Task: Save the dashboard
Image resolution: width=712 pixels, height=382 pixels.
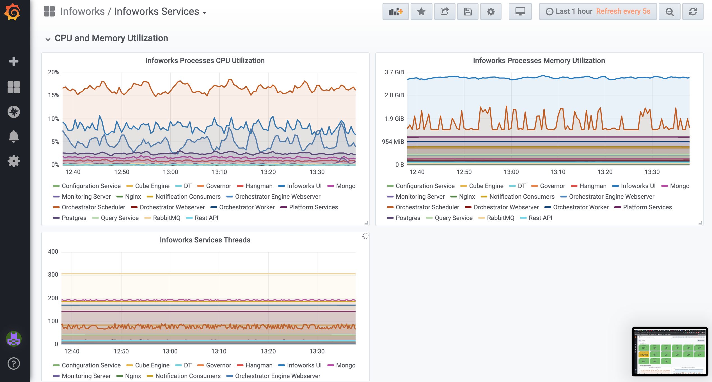Action: point(468,11)
